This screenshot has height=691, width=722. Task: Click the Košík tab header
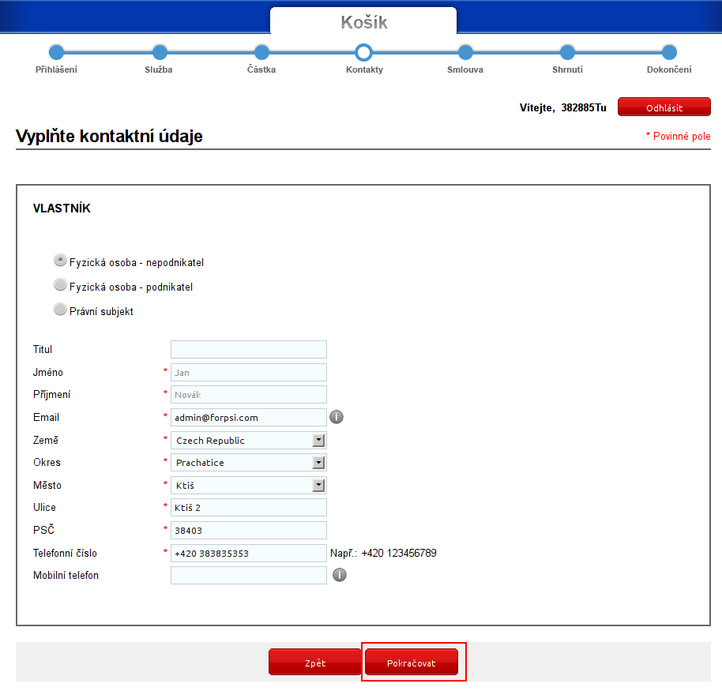tap(363, 22)
